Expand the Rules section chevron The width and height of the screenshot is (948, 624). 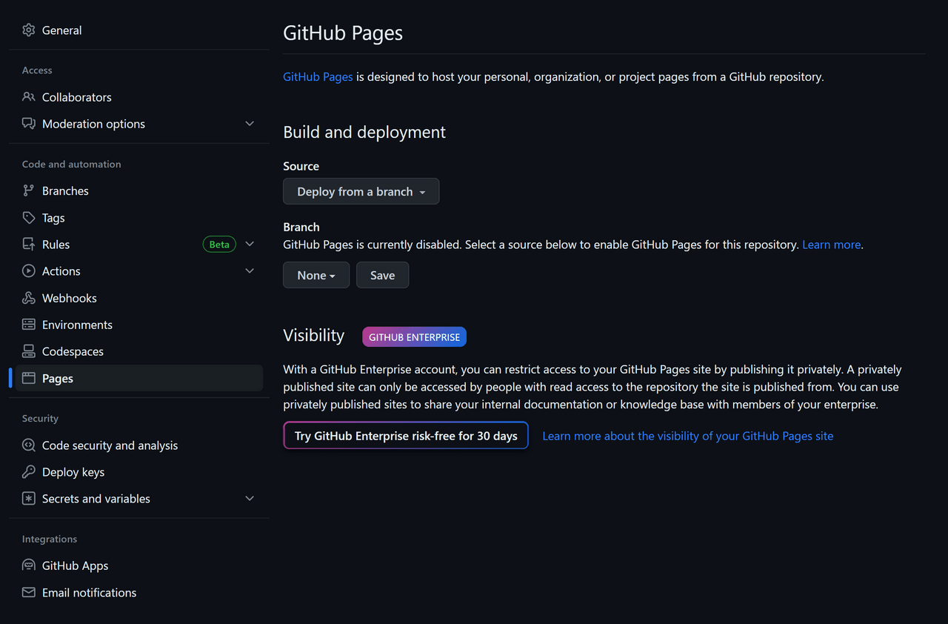(250, 245)
